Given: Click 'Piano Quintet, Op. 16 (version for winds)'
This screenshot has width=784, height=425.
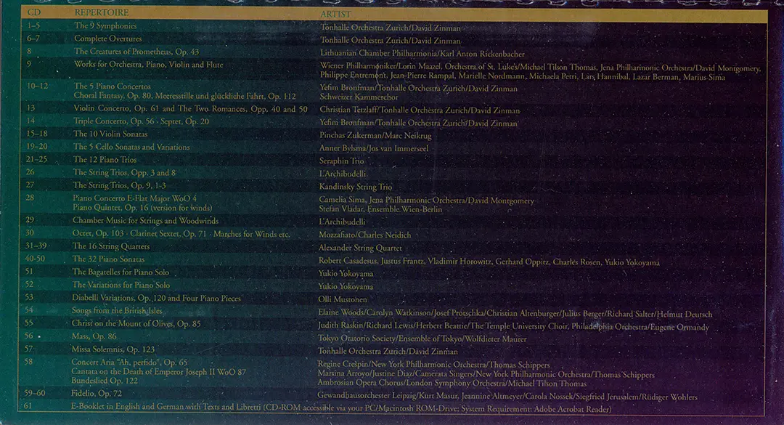Looking at the screenshot, I should (142, 208).
